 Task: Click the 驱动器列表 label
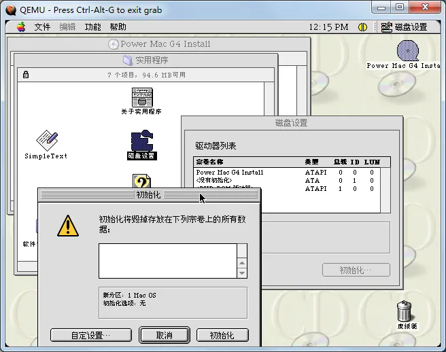216,146
